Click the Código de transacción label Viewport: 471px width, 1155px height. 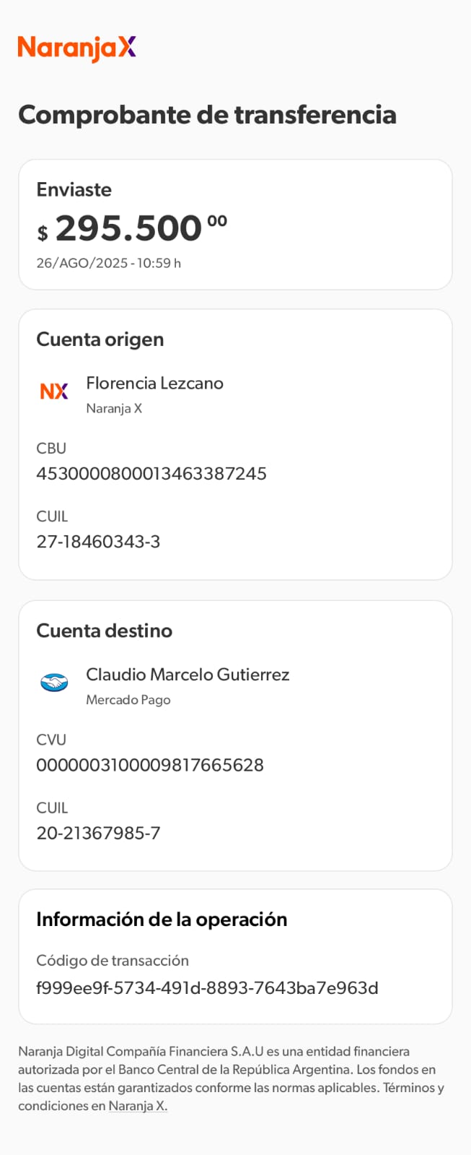(x=113, y=961)
